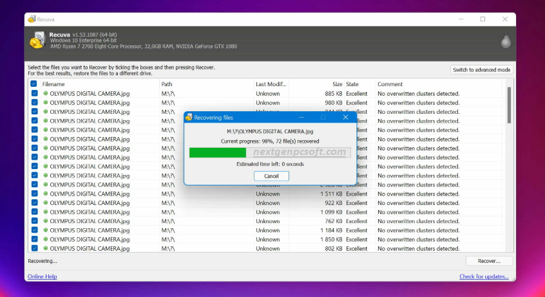
Task: Click the icon in the Recovering files title bar
Action: pos(189,117)
